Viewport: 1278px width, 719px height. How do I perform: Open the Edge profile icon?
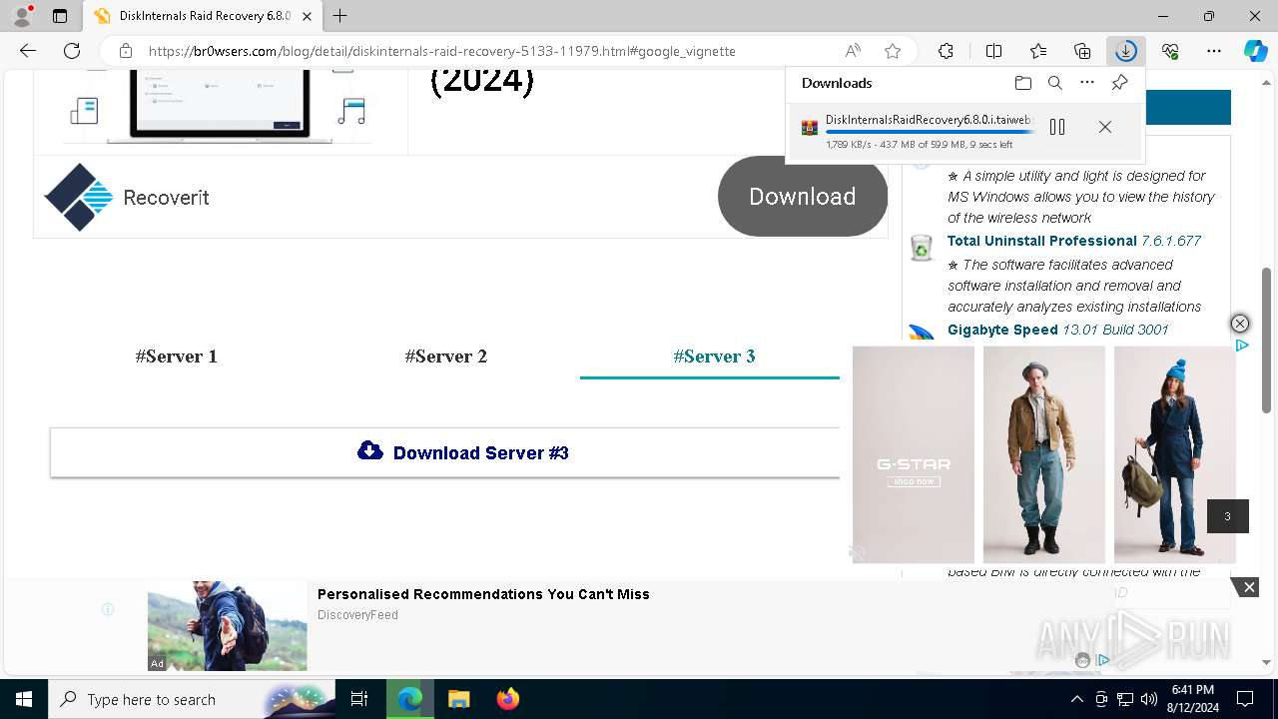click(x=22, y=16)
